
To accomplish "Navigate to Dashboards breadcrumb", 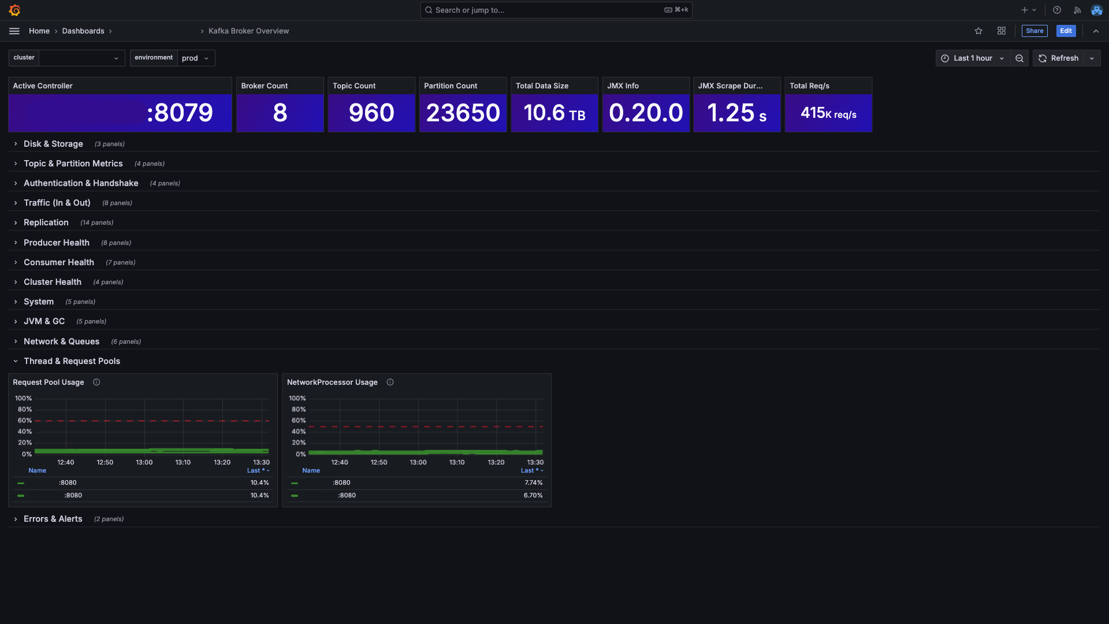I will point(83,31).
